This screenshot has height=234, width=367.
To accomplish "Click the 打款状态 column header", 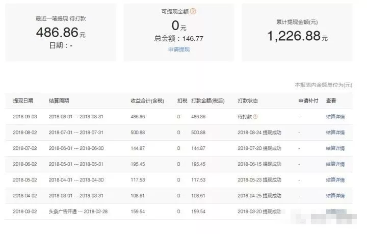I will 248,100.
